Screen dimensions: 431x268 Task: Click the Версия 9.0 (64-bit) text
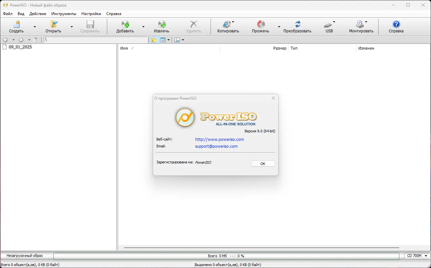coord(260,131)
